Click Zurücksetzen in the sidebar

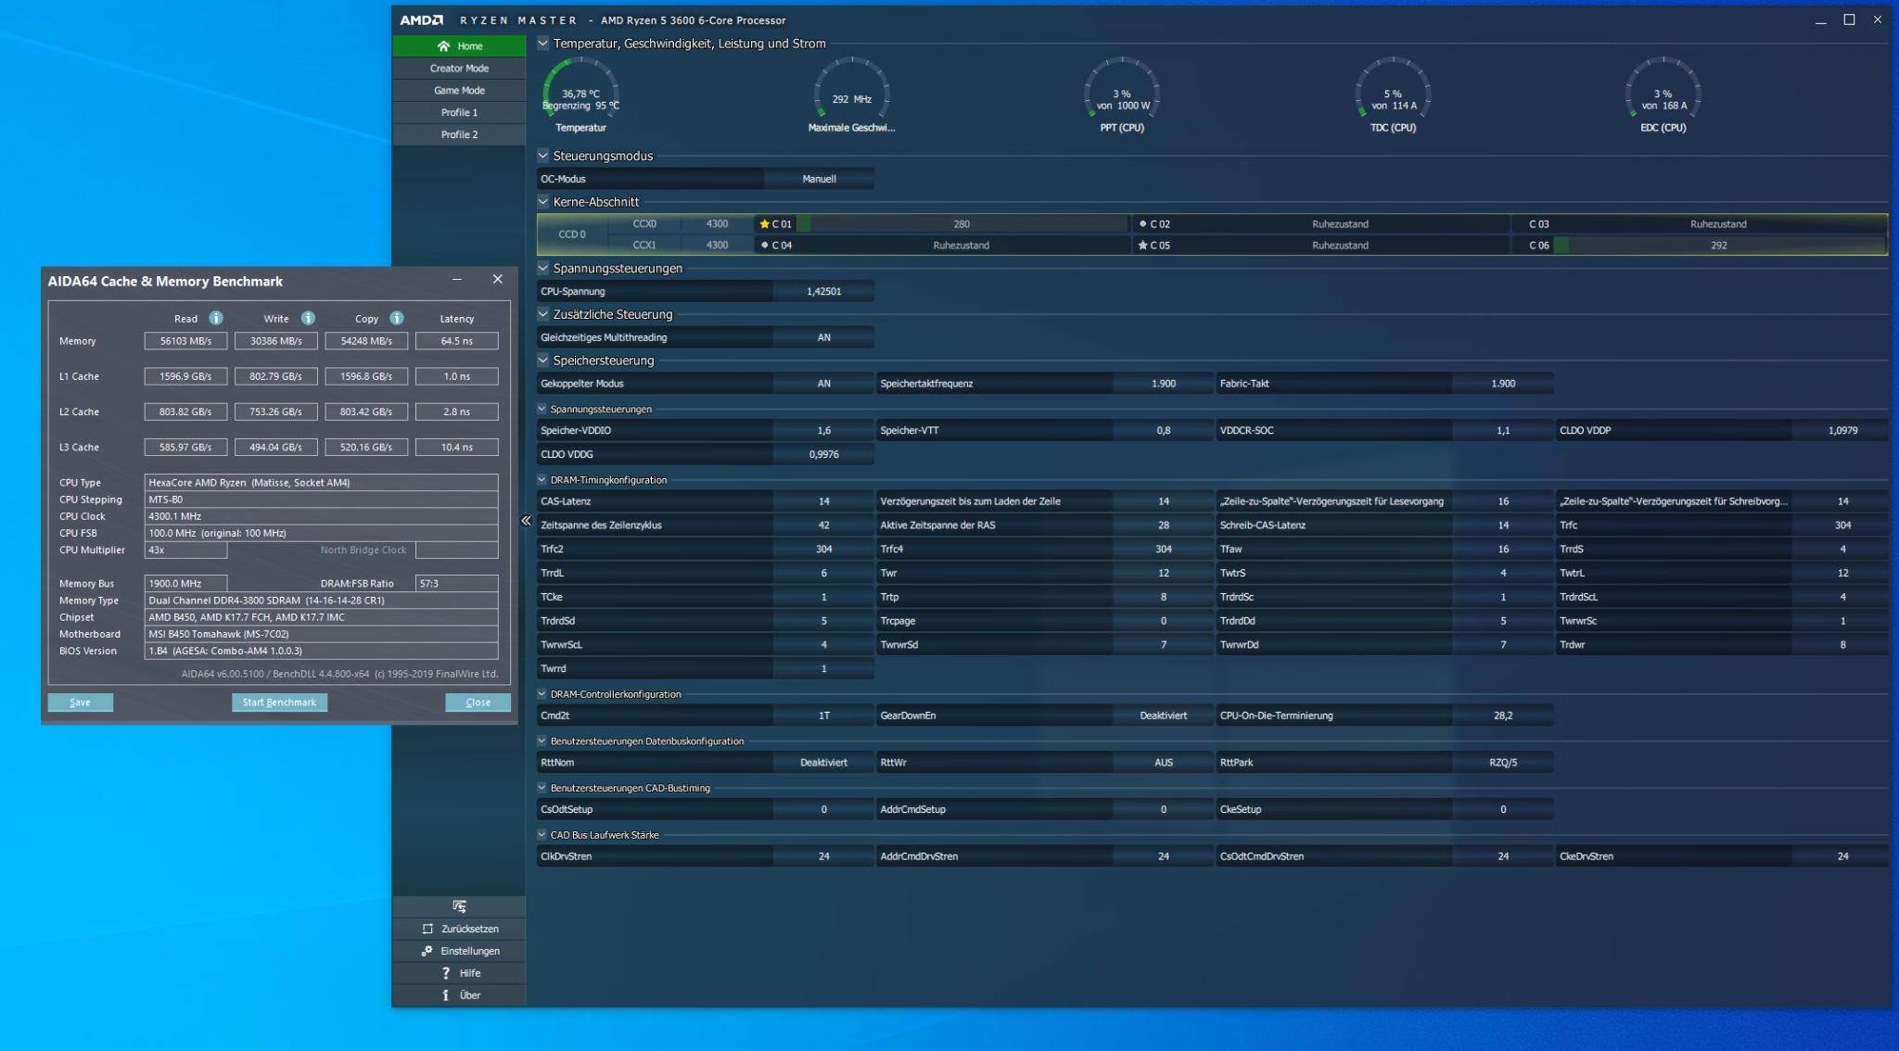point(459,929)
